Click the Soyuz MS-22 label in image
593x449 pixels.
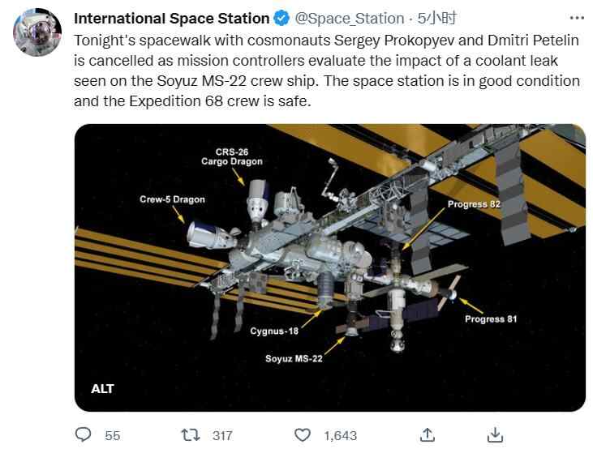point(294,357)
